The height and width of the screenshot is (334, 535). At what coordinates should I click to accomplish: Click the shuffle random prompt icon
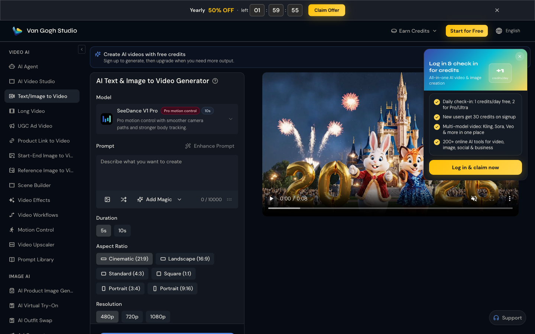(x=124, y=199)
